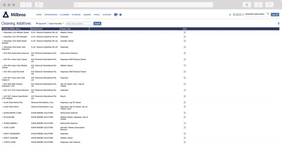This screenshot has width=282, height=155.
Task: Open the hamburger menu at right of page
Action: tap(278, 23)
